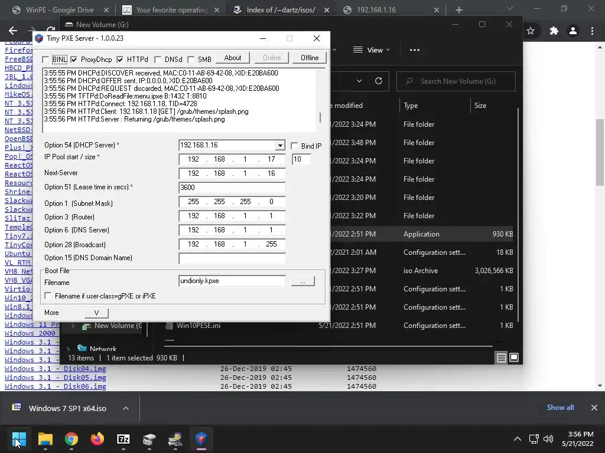Click the Tiny PXE Server title icon
This screenshot has width=605, height=453.
(x=39, y=38)
